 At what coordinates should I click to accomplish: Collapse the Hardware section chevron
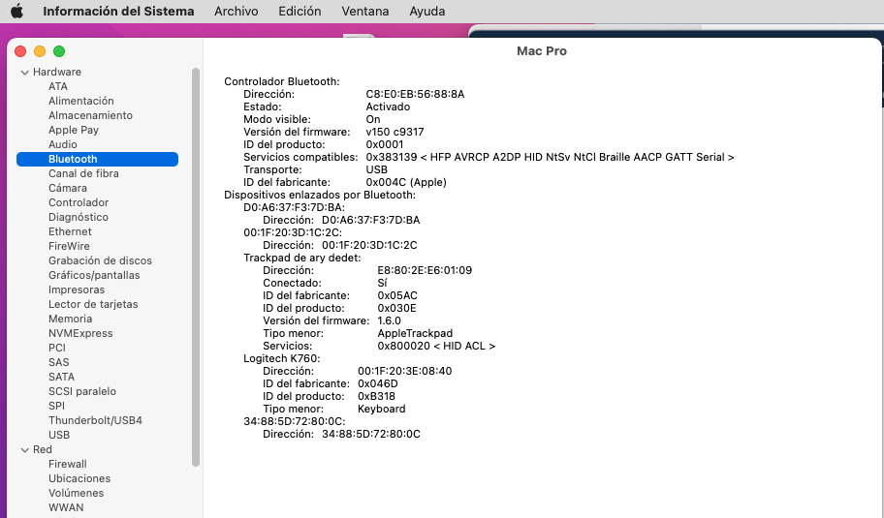pos(25,72)
